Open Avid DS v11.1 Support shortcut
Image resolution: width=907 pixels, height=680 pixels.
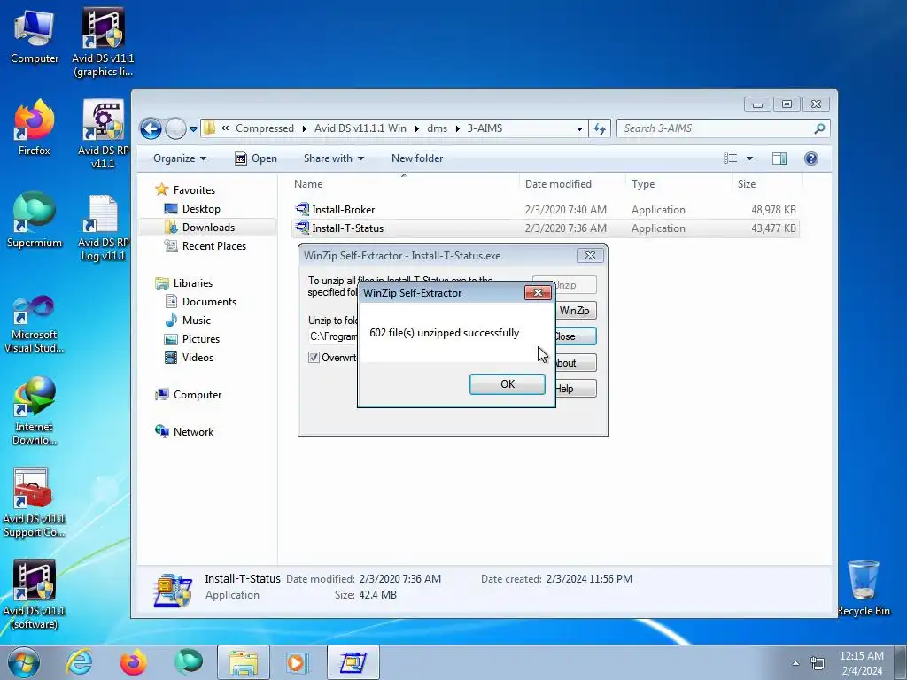(35, 503)
